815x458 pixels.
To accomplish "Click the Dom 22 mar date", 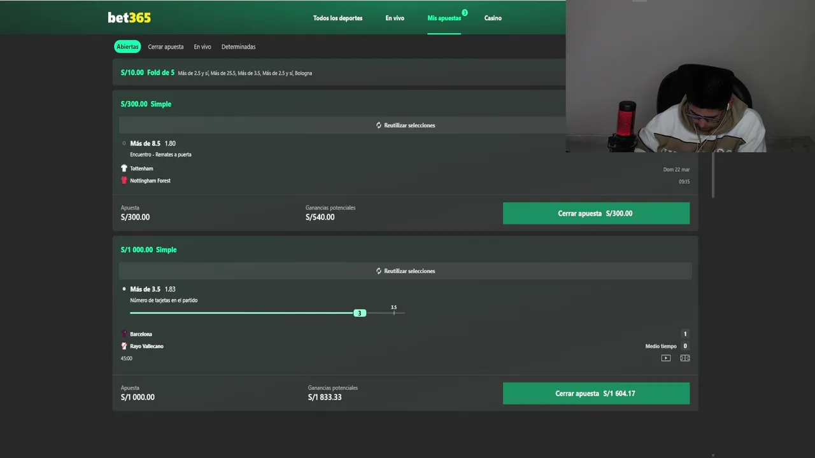I will click(676, 170).
